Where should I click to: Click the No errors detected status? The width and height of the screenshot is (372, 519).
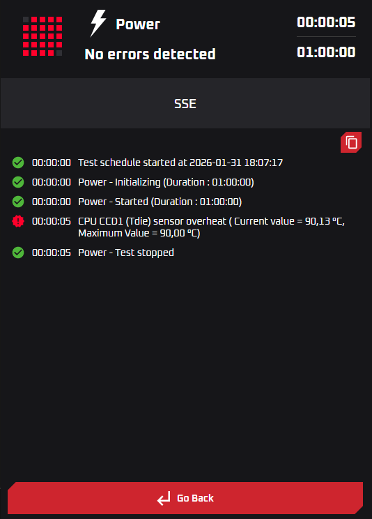[150, 54]
